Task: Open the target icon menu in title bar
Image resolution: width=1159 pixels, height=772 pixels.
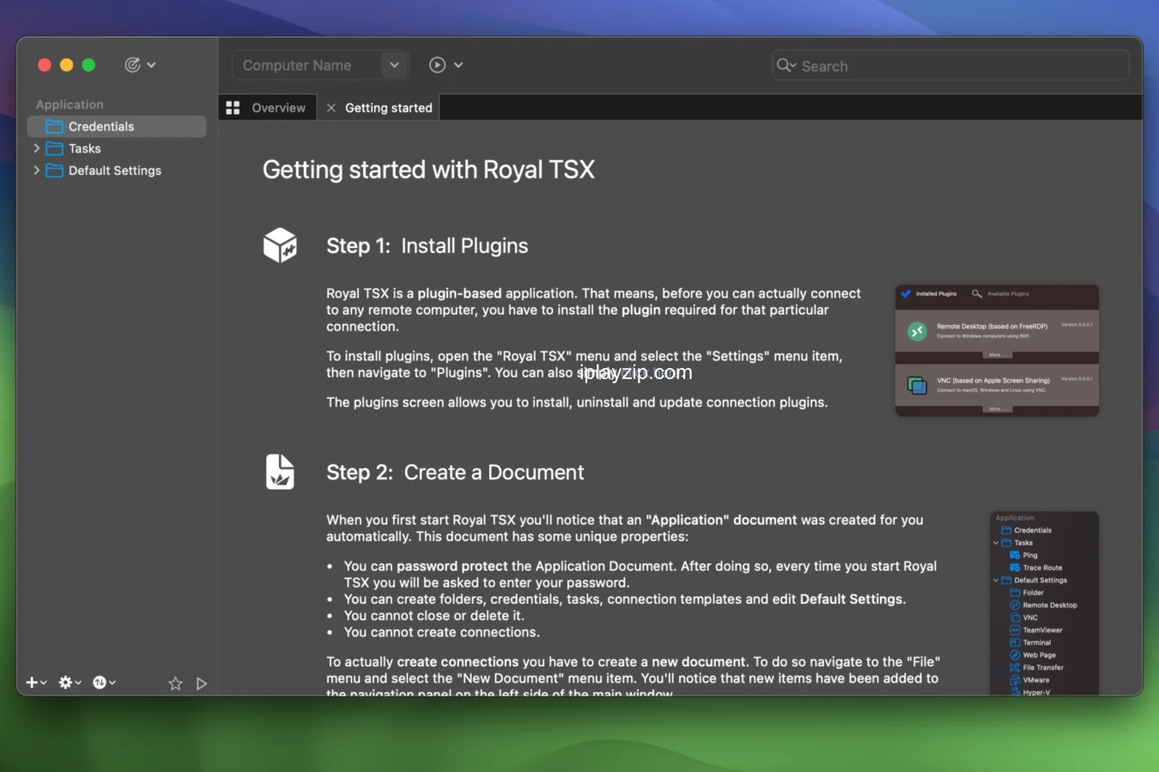Action: coord(140,64)
